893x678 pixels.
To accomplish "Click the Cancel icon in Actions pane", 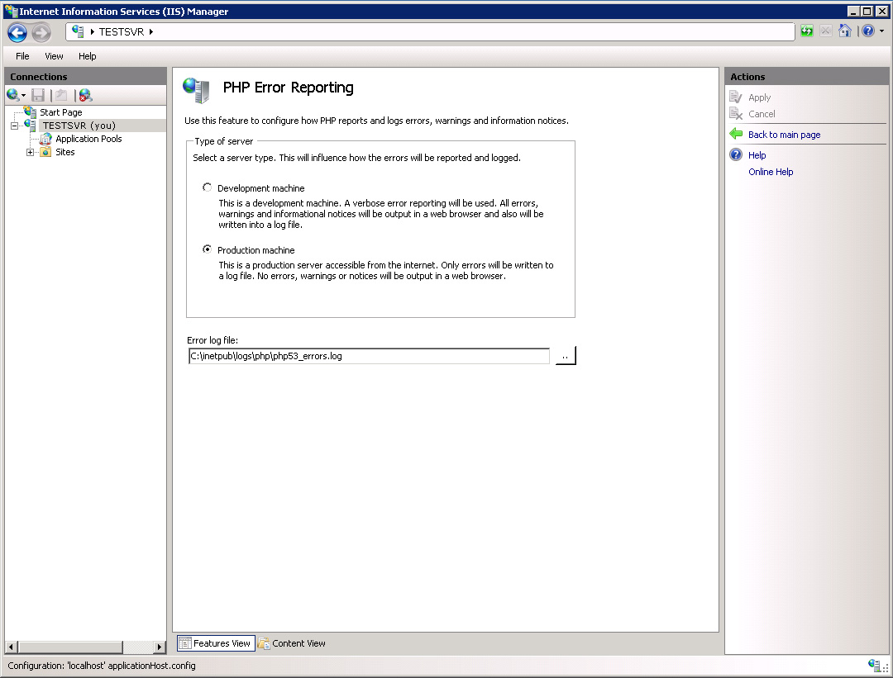I will (736, 114).
